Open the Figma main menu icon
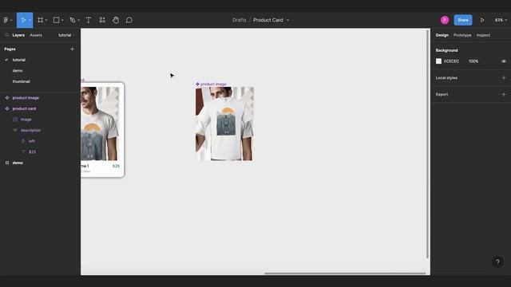 (x=6, y=20)
